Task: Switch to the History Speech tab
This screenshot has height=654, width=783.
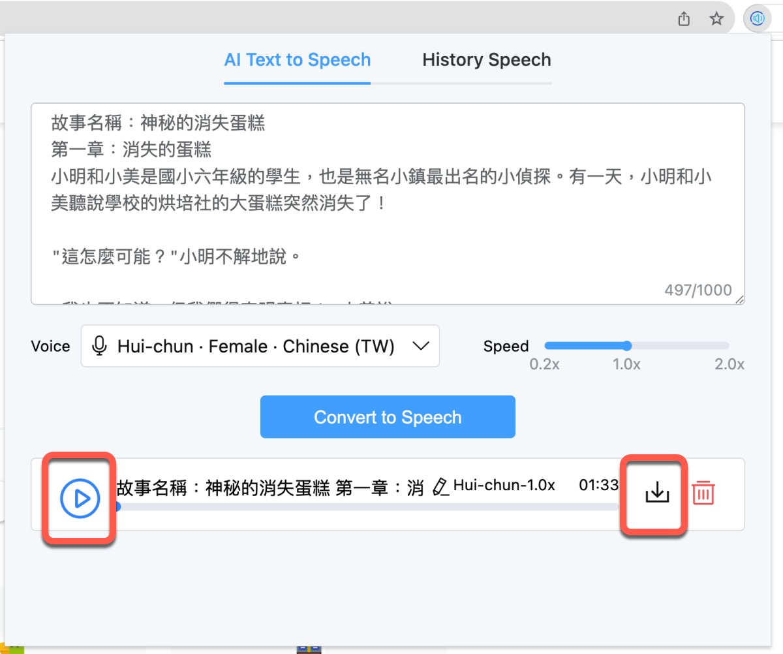Action: (x=486, y=60)
